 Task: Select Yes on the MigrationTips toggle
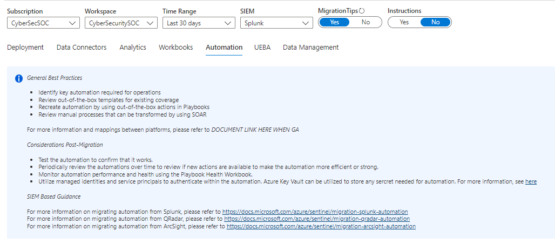[x=335, y=22]
